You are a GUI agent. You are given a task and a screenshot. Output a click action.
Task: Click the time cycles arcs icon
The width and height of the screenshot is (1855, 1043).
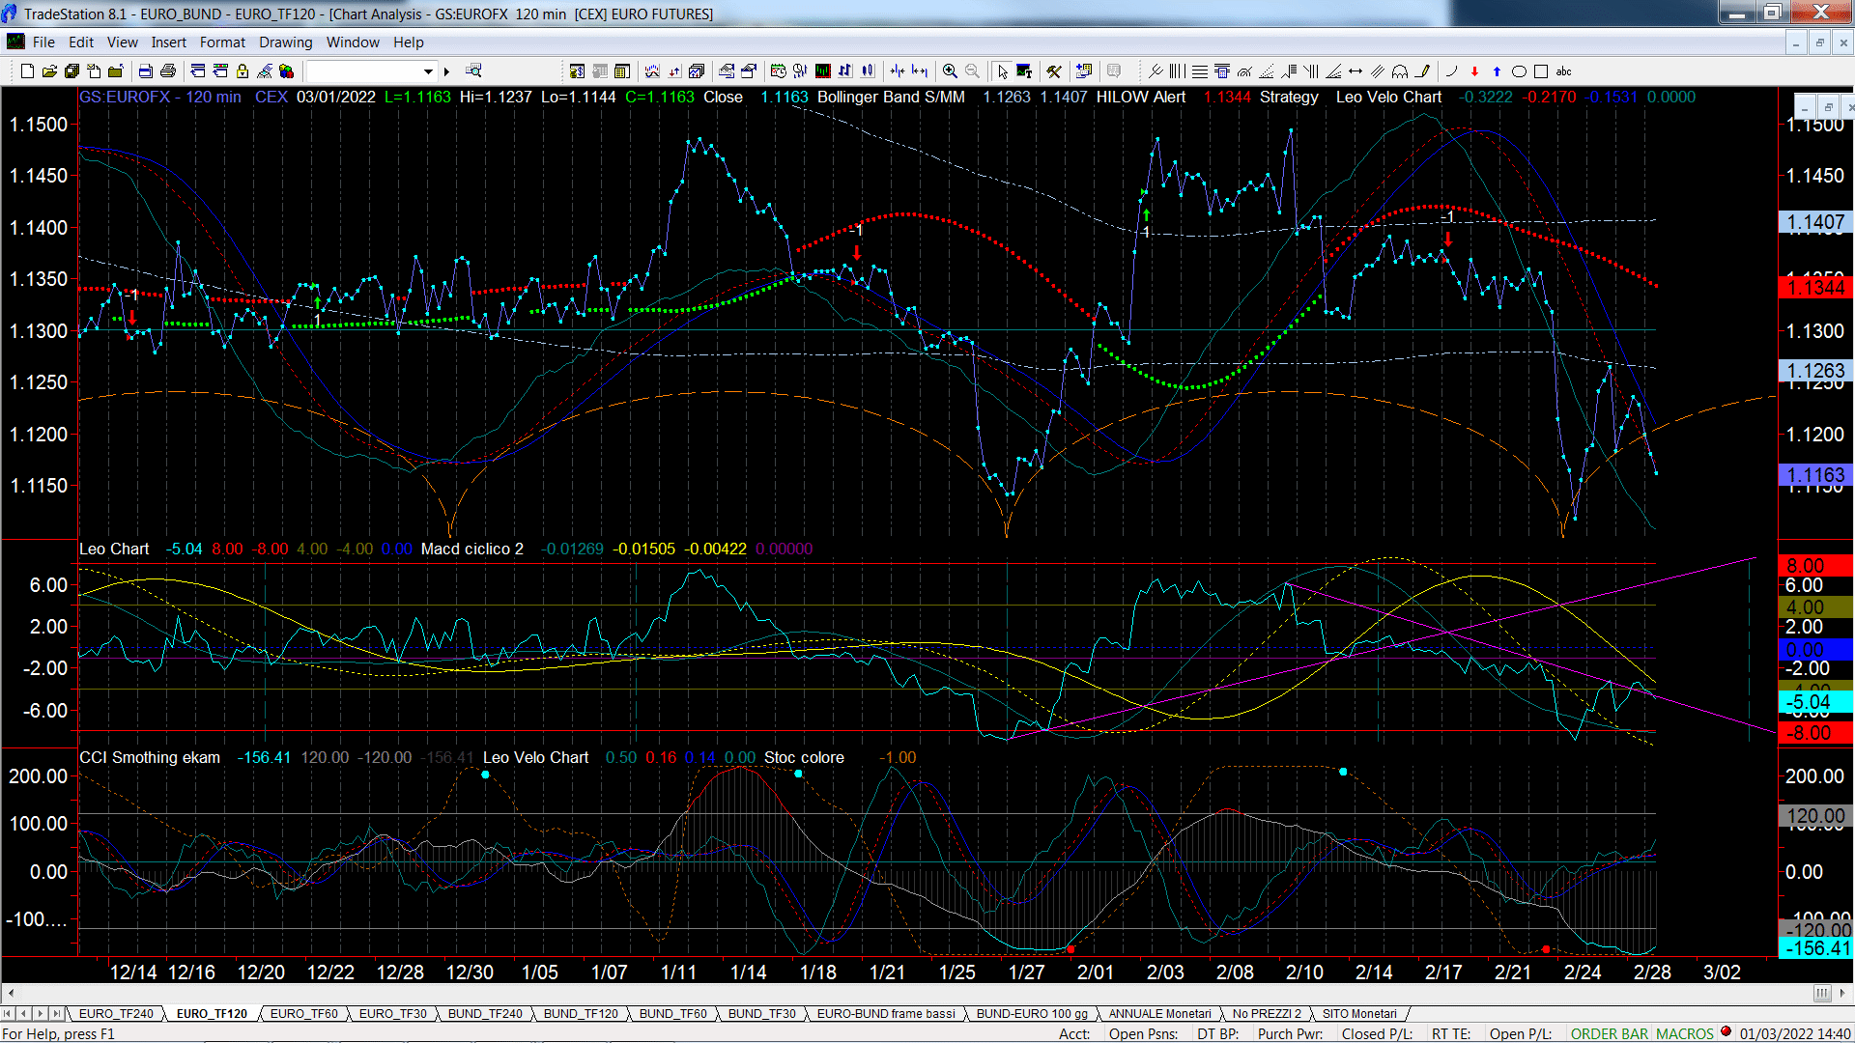(x=1400, y=71)
